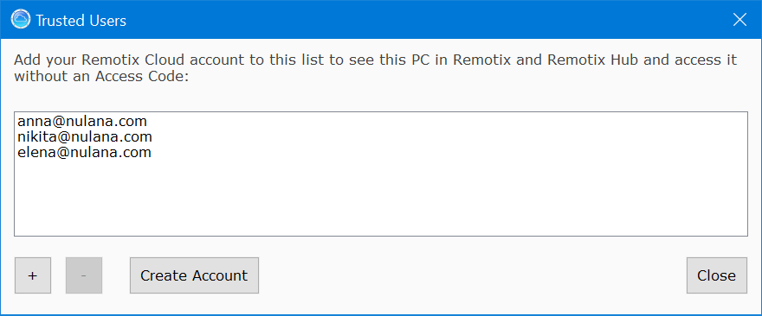Click the Remotix Cloud account instruction text
This screenshot has height=316, width=762.
coord(375,68)
